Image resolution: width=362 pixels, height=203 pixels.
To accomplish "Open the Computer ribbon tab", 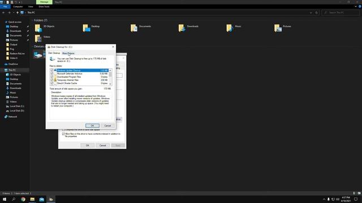I will coord(18,7).
